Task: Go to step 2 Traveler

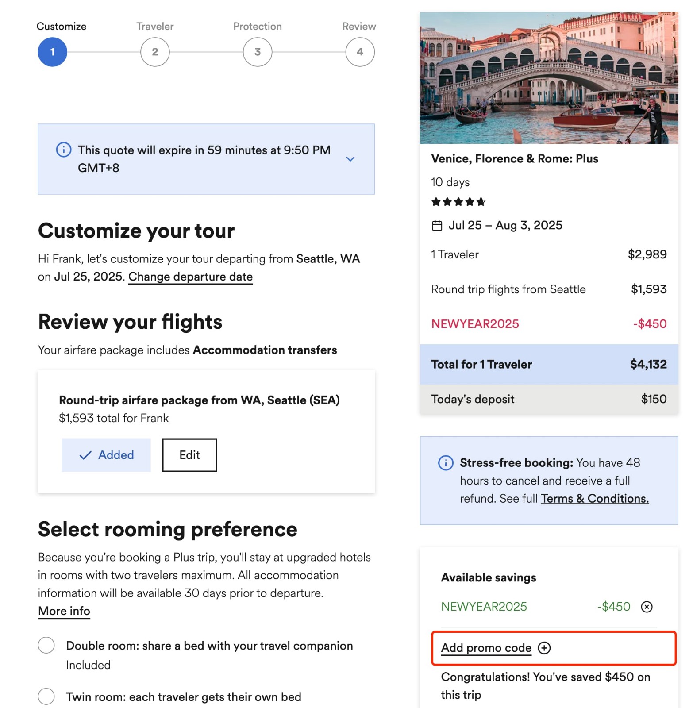Action: pyautogui.click(x=155, y=52)
